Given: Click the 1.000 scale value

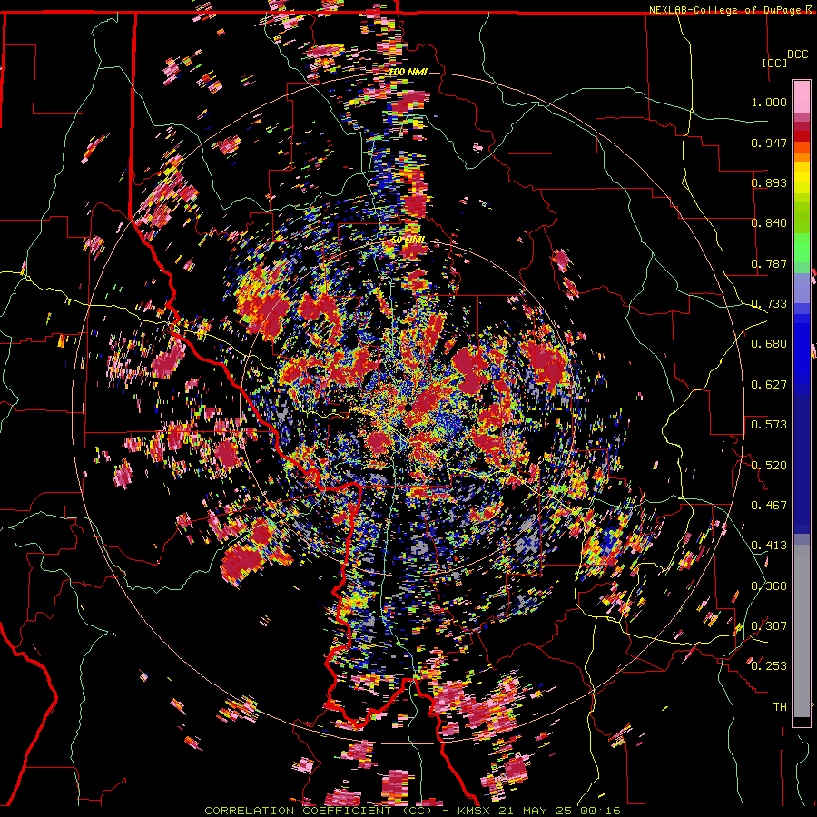Looking at the screenshot, I should click(x=769, y=102).
